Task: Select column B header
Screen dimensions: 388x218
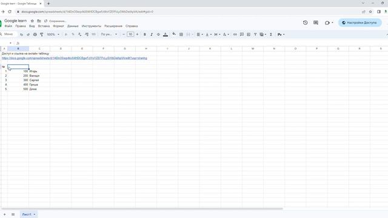Action: tap(18, 48)
